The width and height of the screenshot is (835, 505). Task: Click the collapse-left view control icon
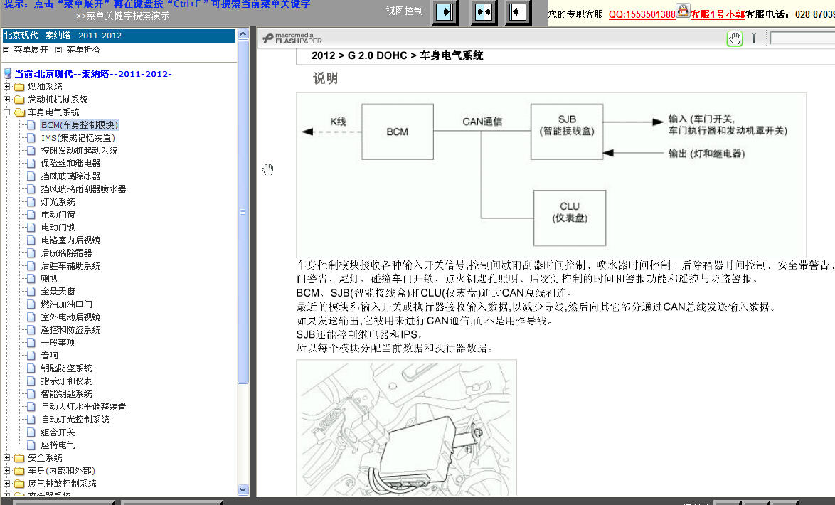[518, 11]
